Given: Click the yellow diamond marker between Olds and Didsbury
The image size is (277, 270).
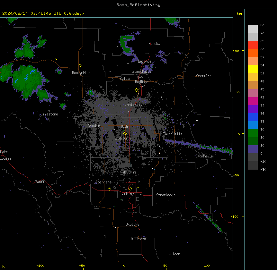Looking at the screenshot, I should pyautogui.click(x=125, y=134).
